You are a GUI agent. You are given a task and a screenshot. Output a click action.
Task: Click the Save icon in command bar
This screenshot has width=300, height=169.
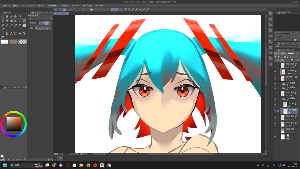click(68, 10)
